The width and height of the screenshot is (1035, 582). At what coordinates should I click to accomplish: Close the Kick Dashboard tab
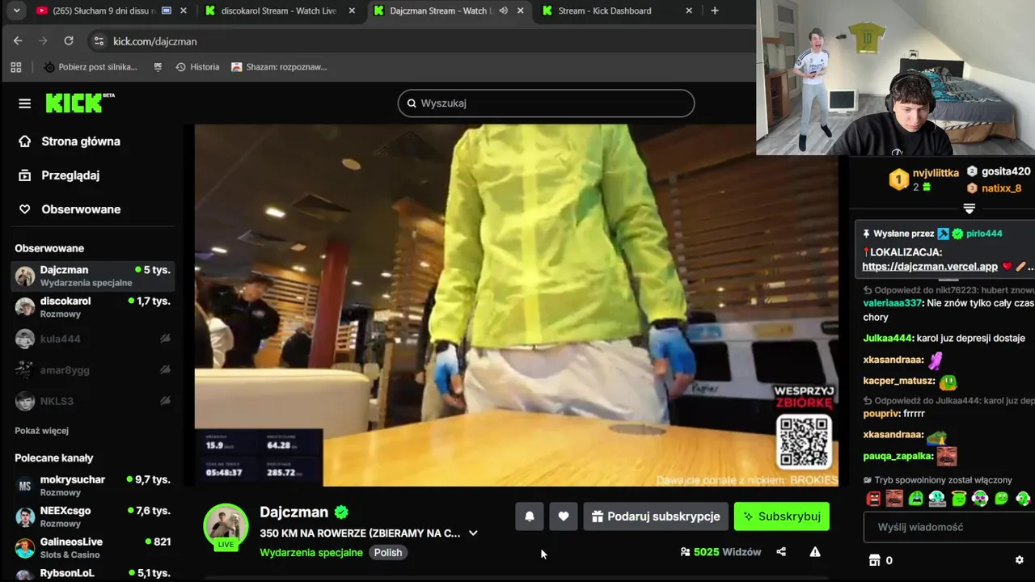click(689, 11)
